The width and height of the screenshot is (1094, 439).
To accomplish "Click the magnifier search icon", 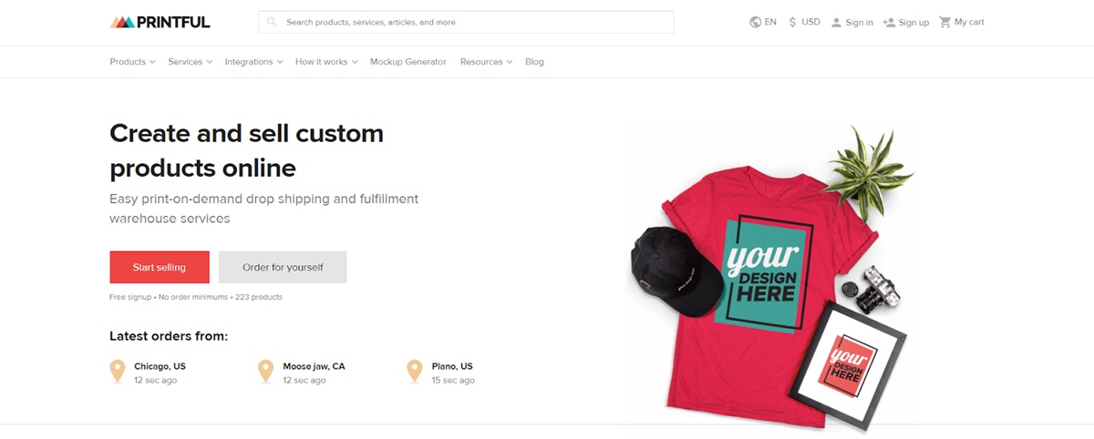I will (272, 22).
